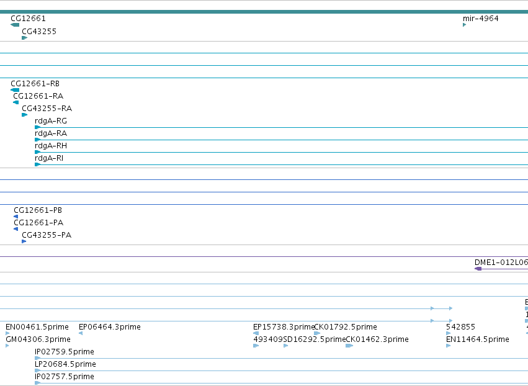The image size is (528, 386).
Task: Click the CK01792.5prime arrow glyph
Action: tap(317, 333)
